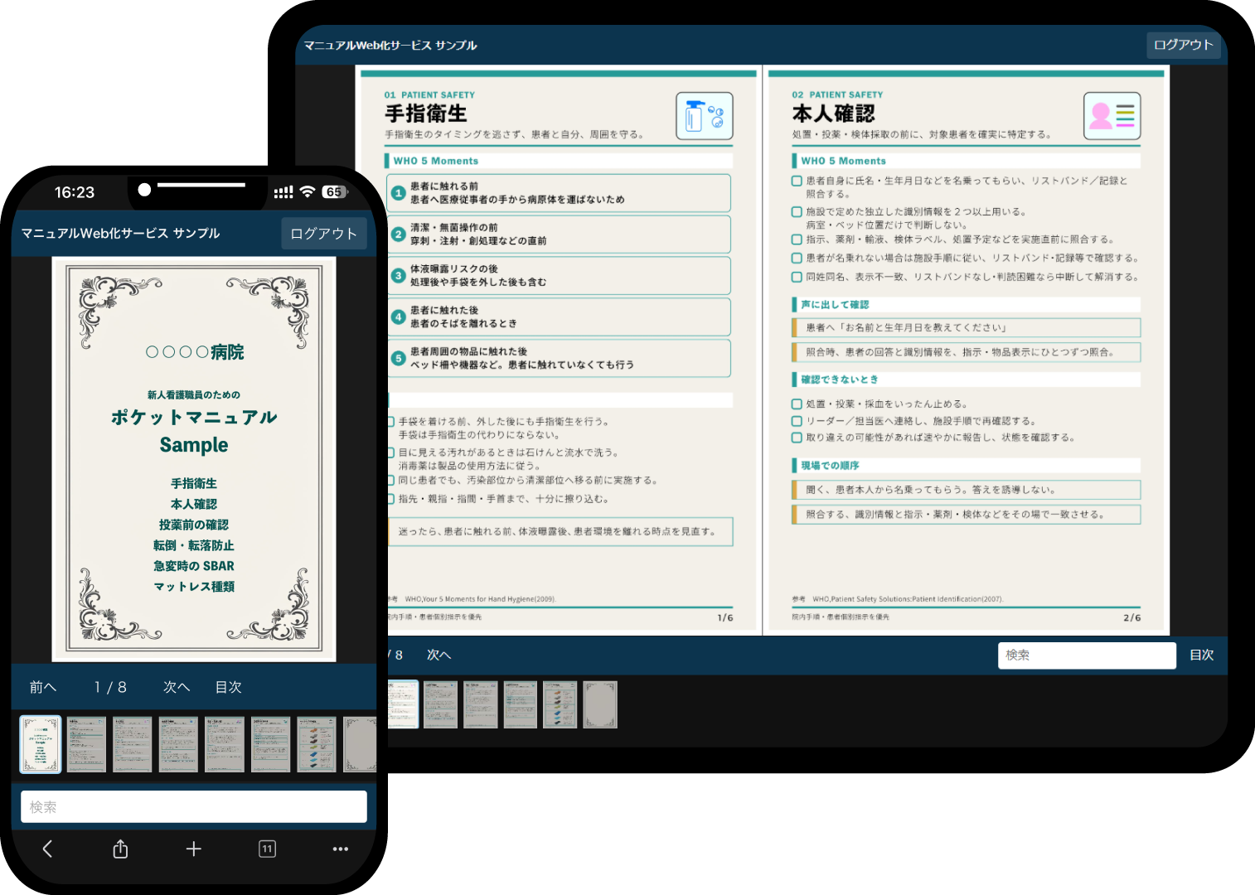This screenshot has height=895, width=1255.
Task: Focus the 検索 search box on the phone
Action: point(194,806)
